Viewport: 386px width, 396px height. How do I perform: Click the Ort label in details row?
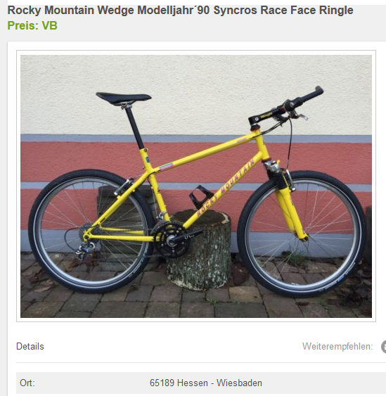coord(27,383)
